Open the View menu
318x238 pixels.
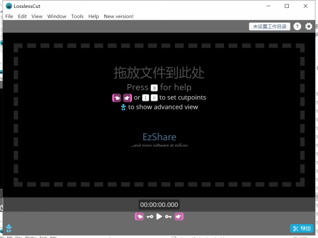click(37, 16)
